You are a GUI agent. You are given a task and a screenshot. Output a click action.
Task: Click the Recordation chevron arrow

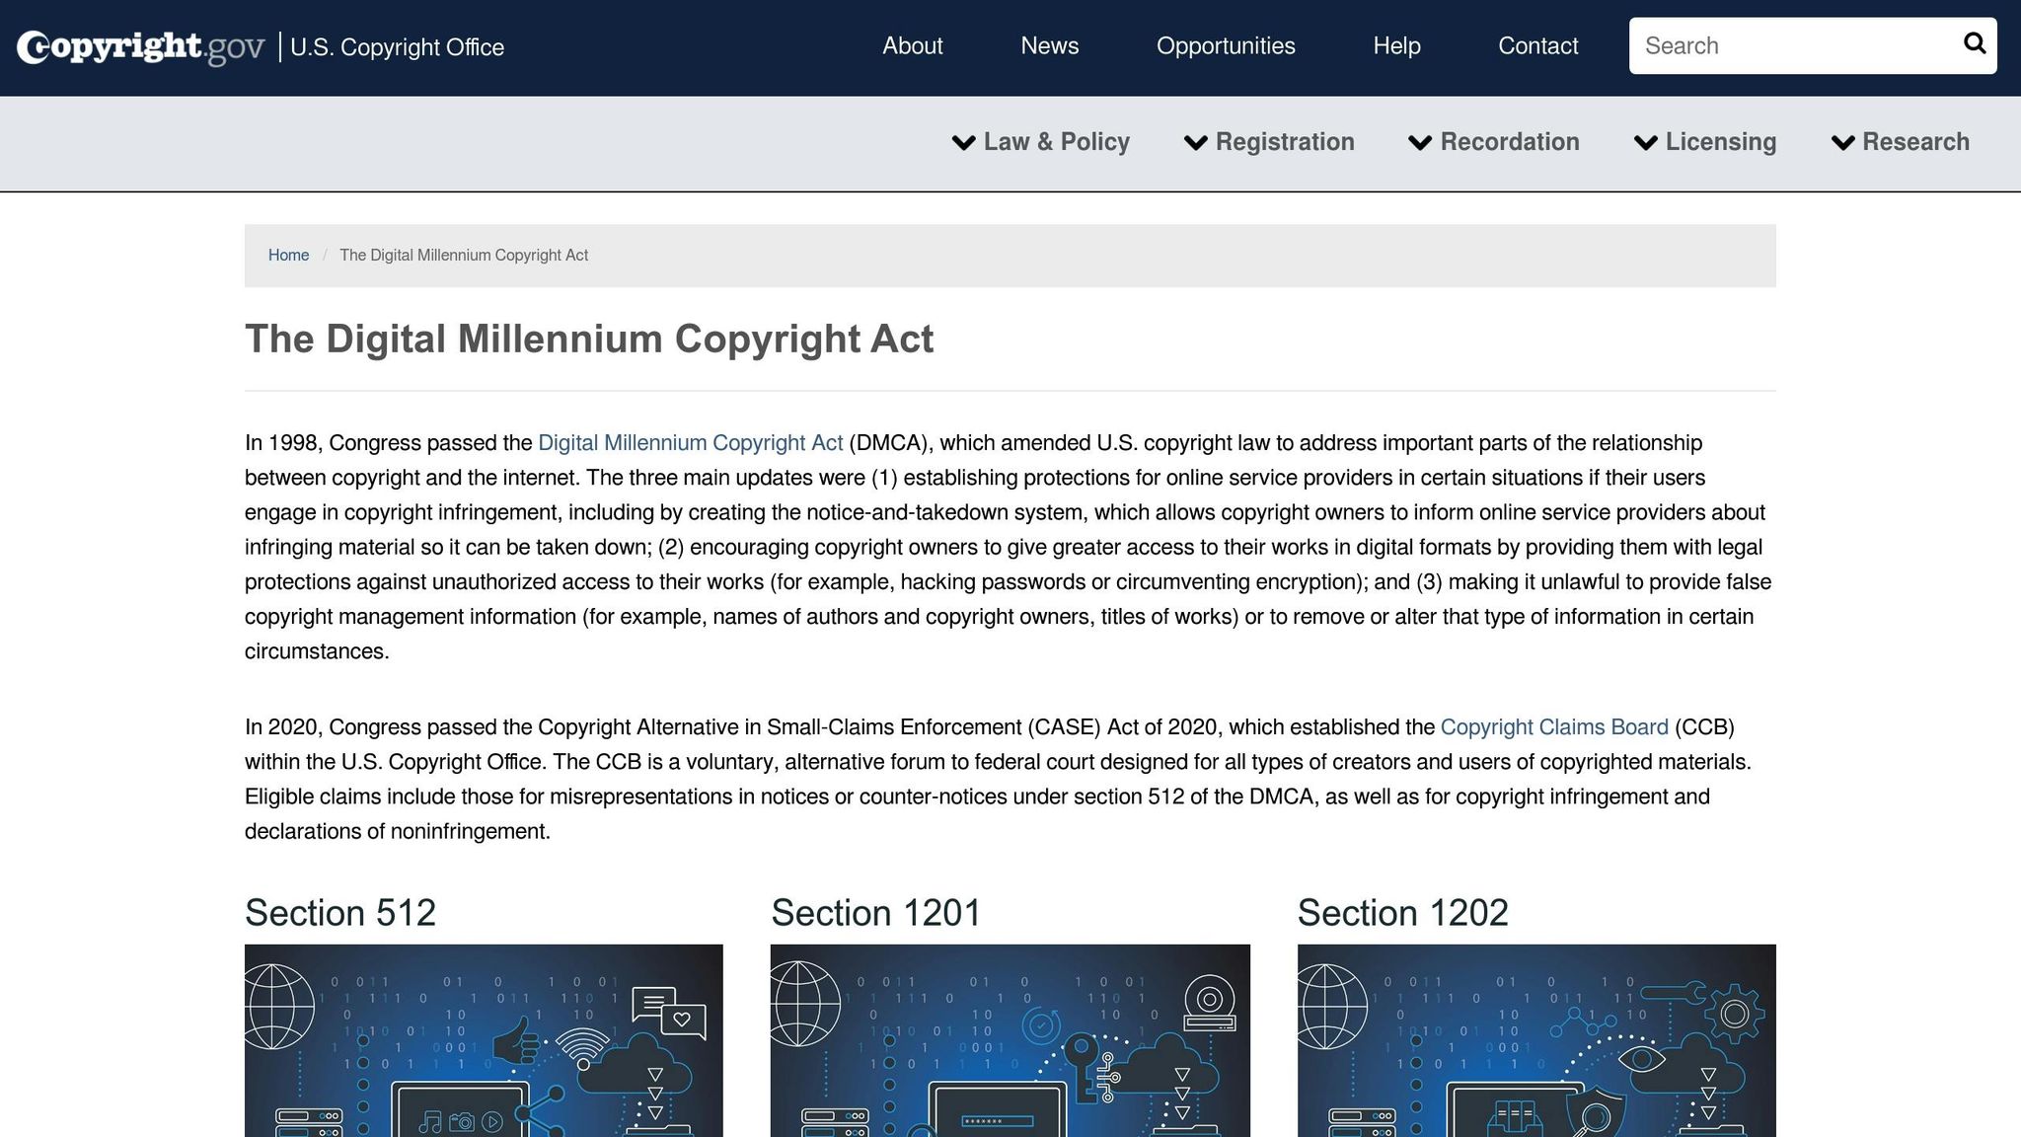(x=1419, y=143)
